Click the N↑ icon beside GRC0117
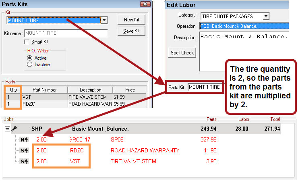Image resolution: width=298 pixels, height=181 pixels. [24, 140]
